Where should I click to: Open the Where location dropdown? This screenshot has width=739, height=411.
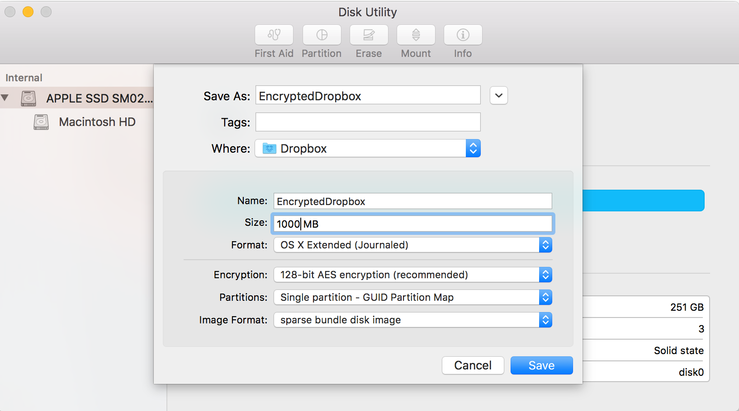(x=368, y=148)
